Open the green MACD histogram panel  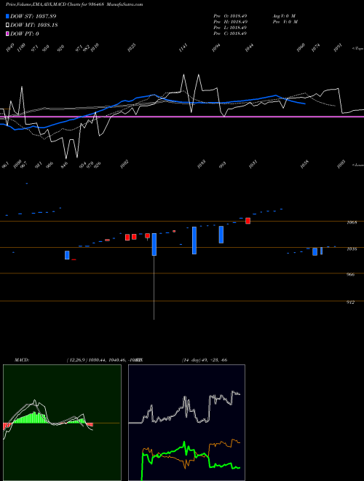pos(62,423)
